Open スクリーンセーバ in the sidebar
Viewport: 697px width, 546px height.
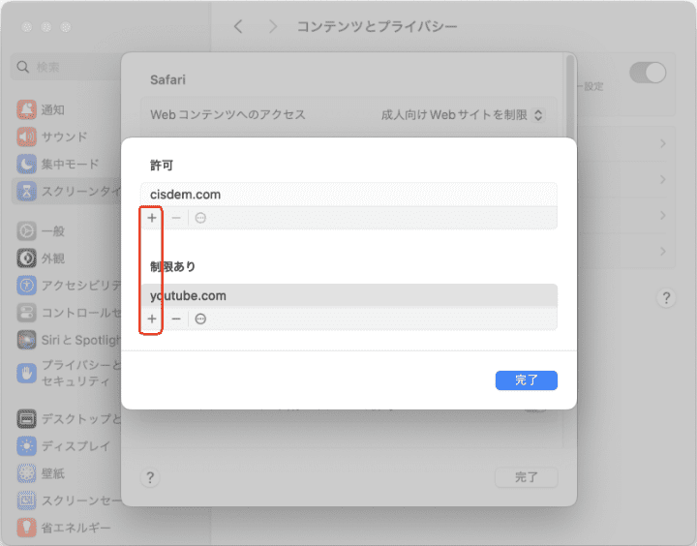[67, 500]
